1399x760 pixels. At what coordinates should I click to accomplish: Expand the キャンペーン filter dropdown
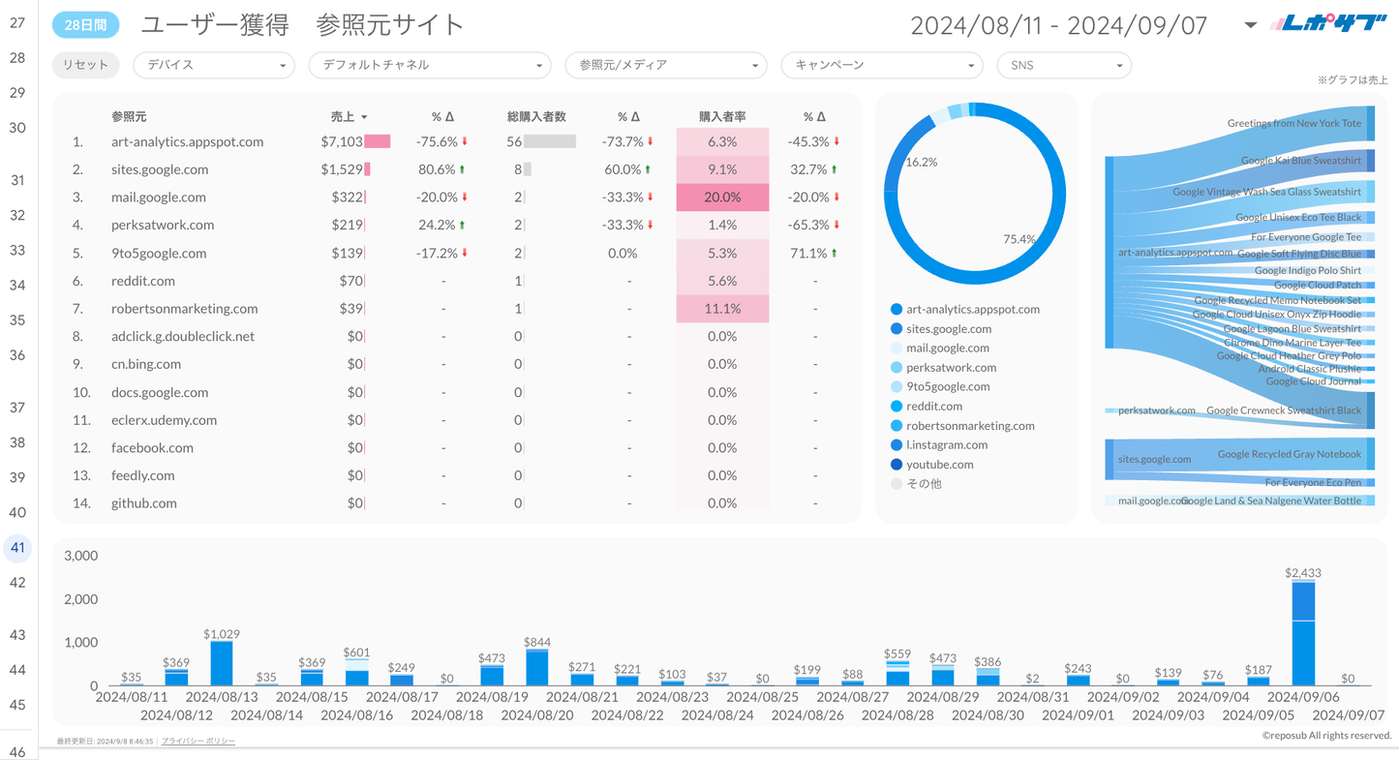tap(882, 65)
